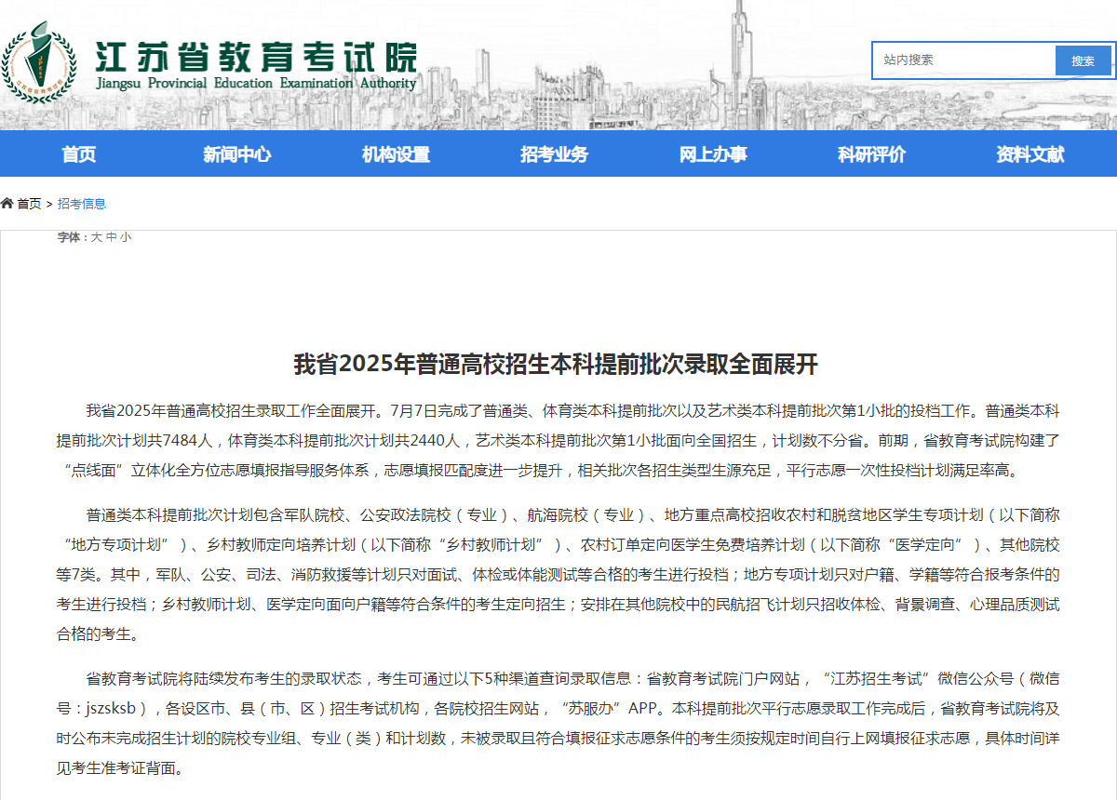Click the Jiangsu Provincial Education Examination Authority English subtitle

click(257, 83)
